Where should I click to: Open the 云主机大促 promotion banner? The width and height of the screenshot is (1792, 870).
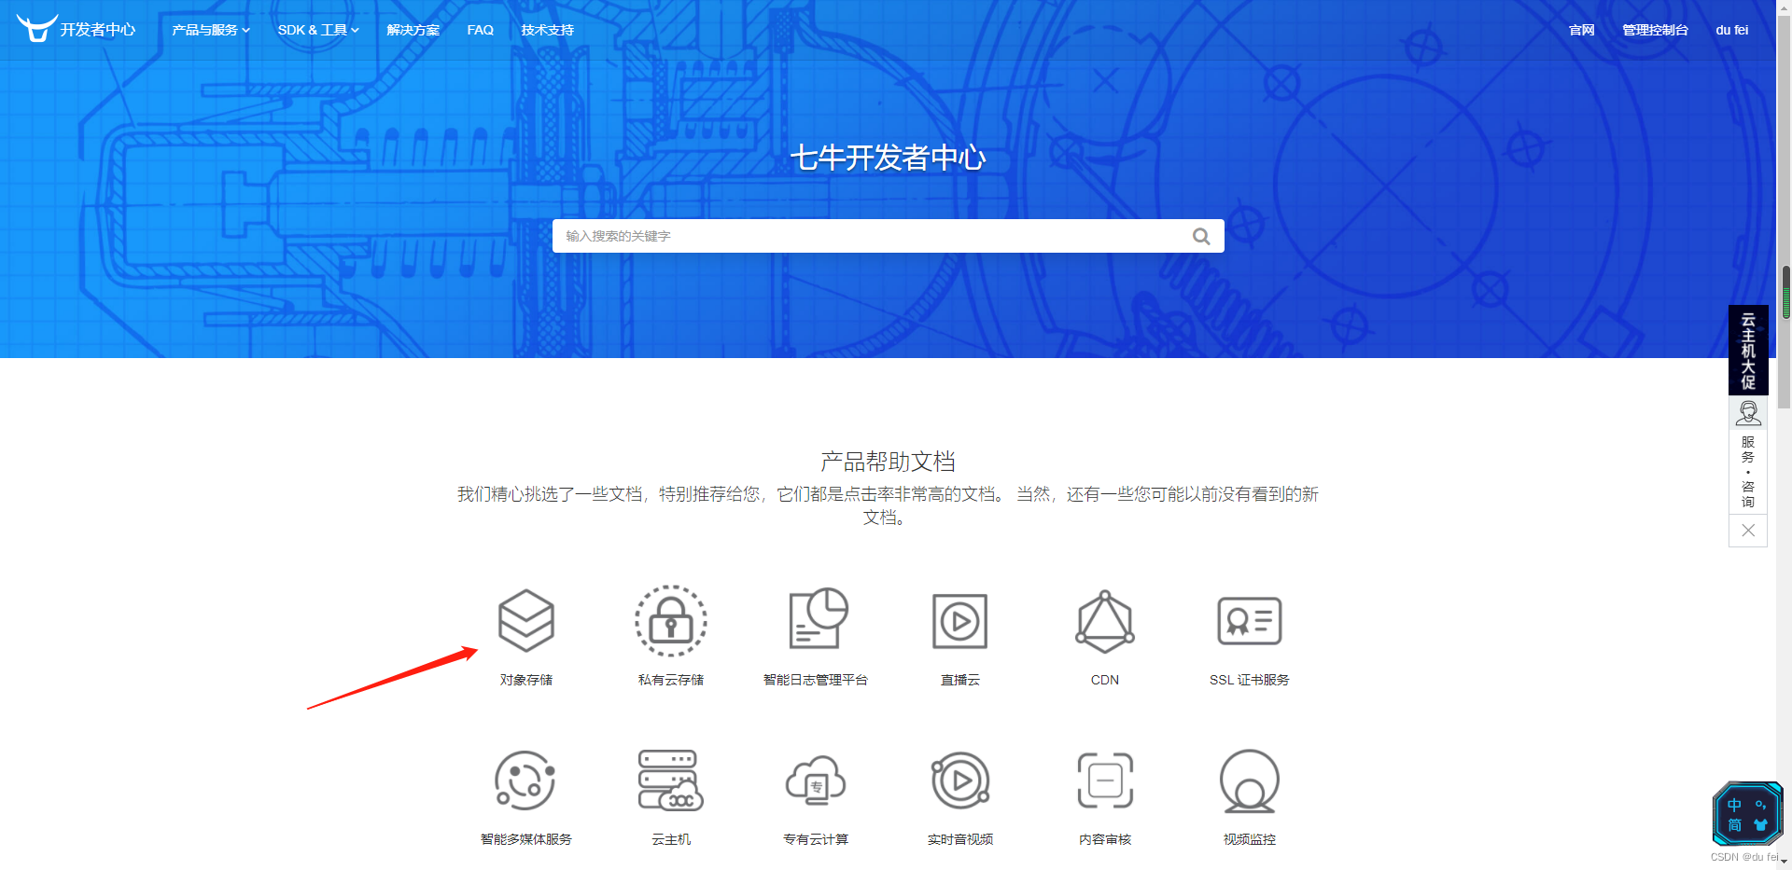1748,351
